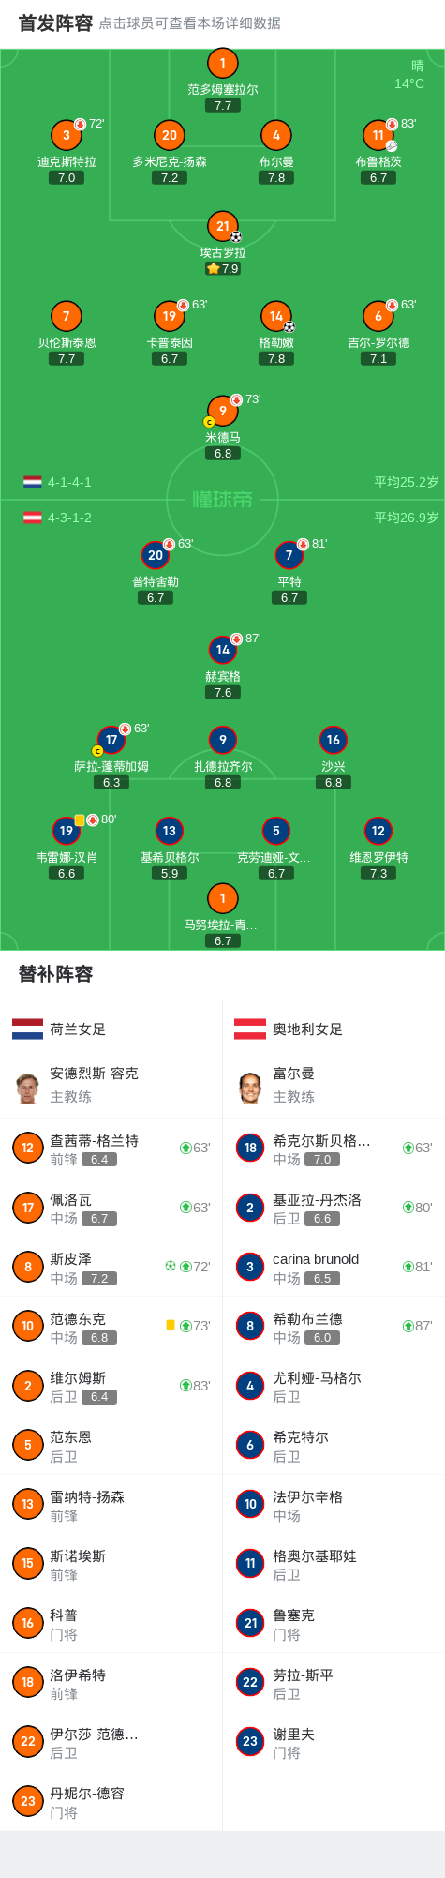Open 维恩罗伊特 number 12 player icon
The image size is (445, 1878).
[378, 831]
